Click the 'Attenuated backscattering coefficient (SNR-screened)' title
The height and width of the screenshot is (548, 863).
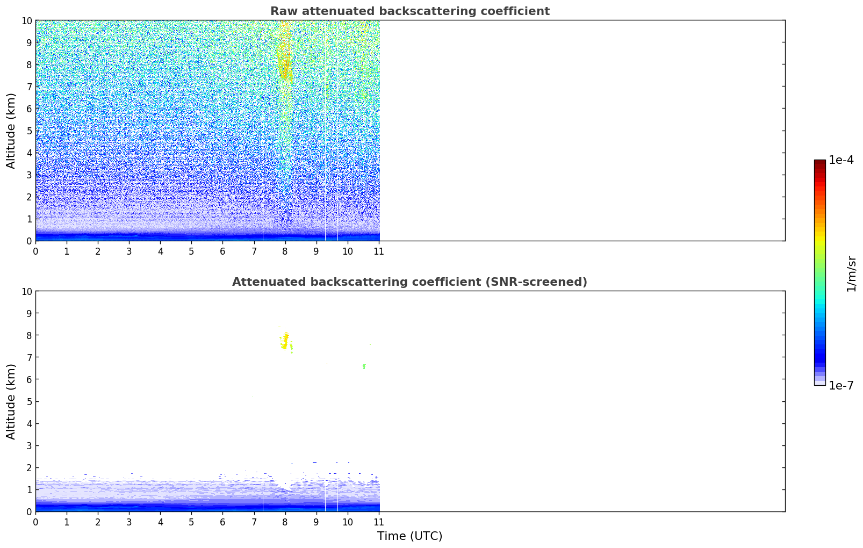409,282
